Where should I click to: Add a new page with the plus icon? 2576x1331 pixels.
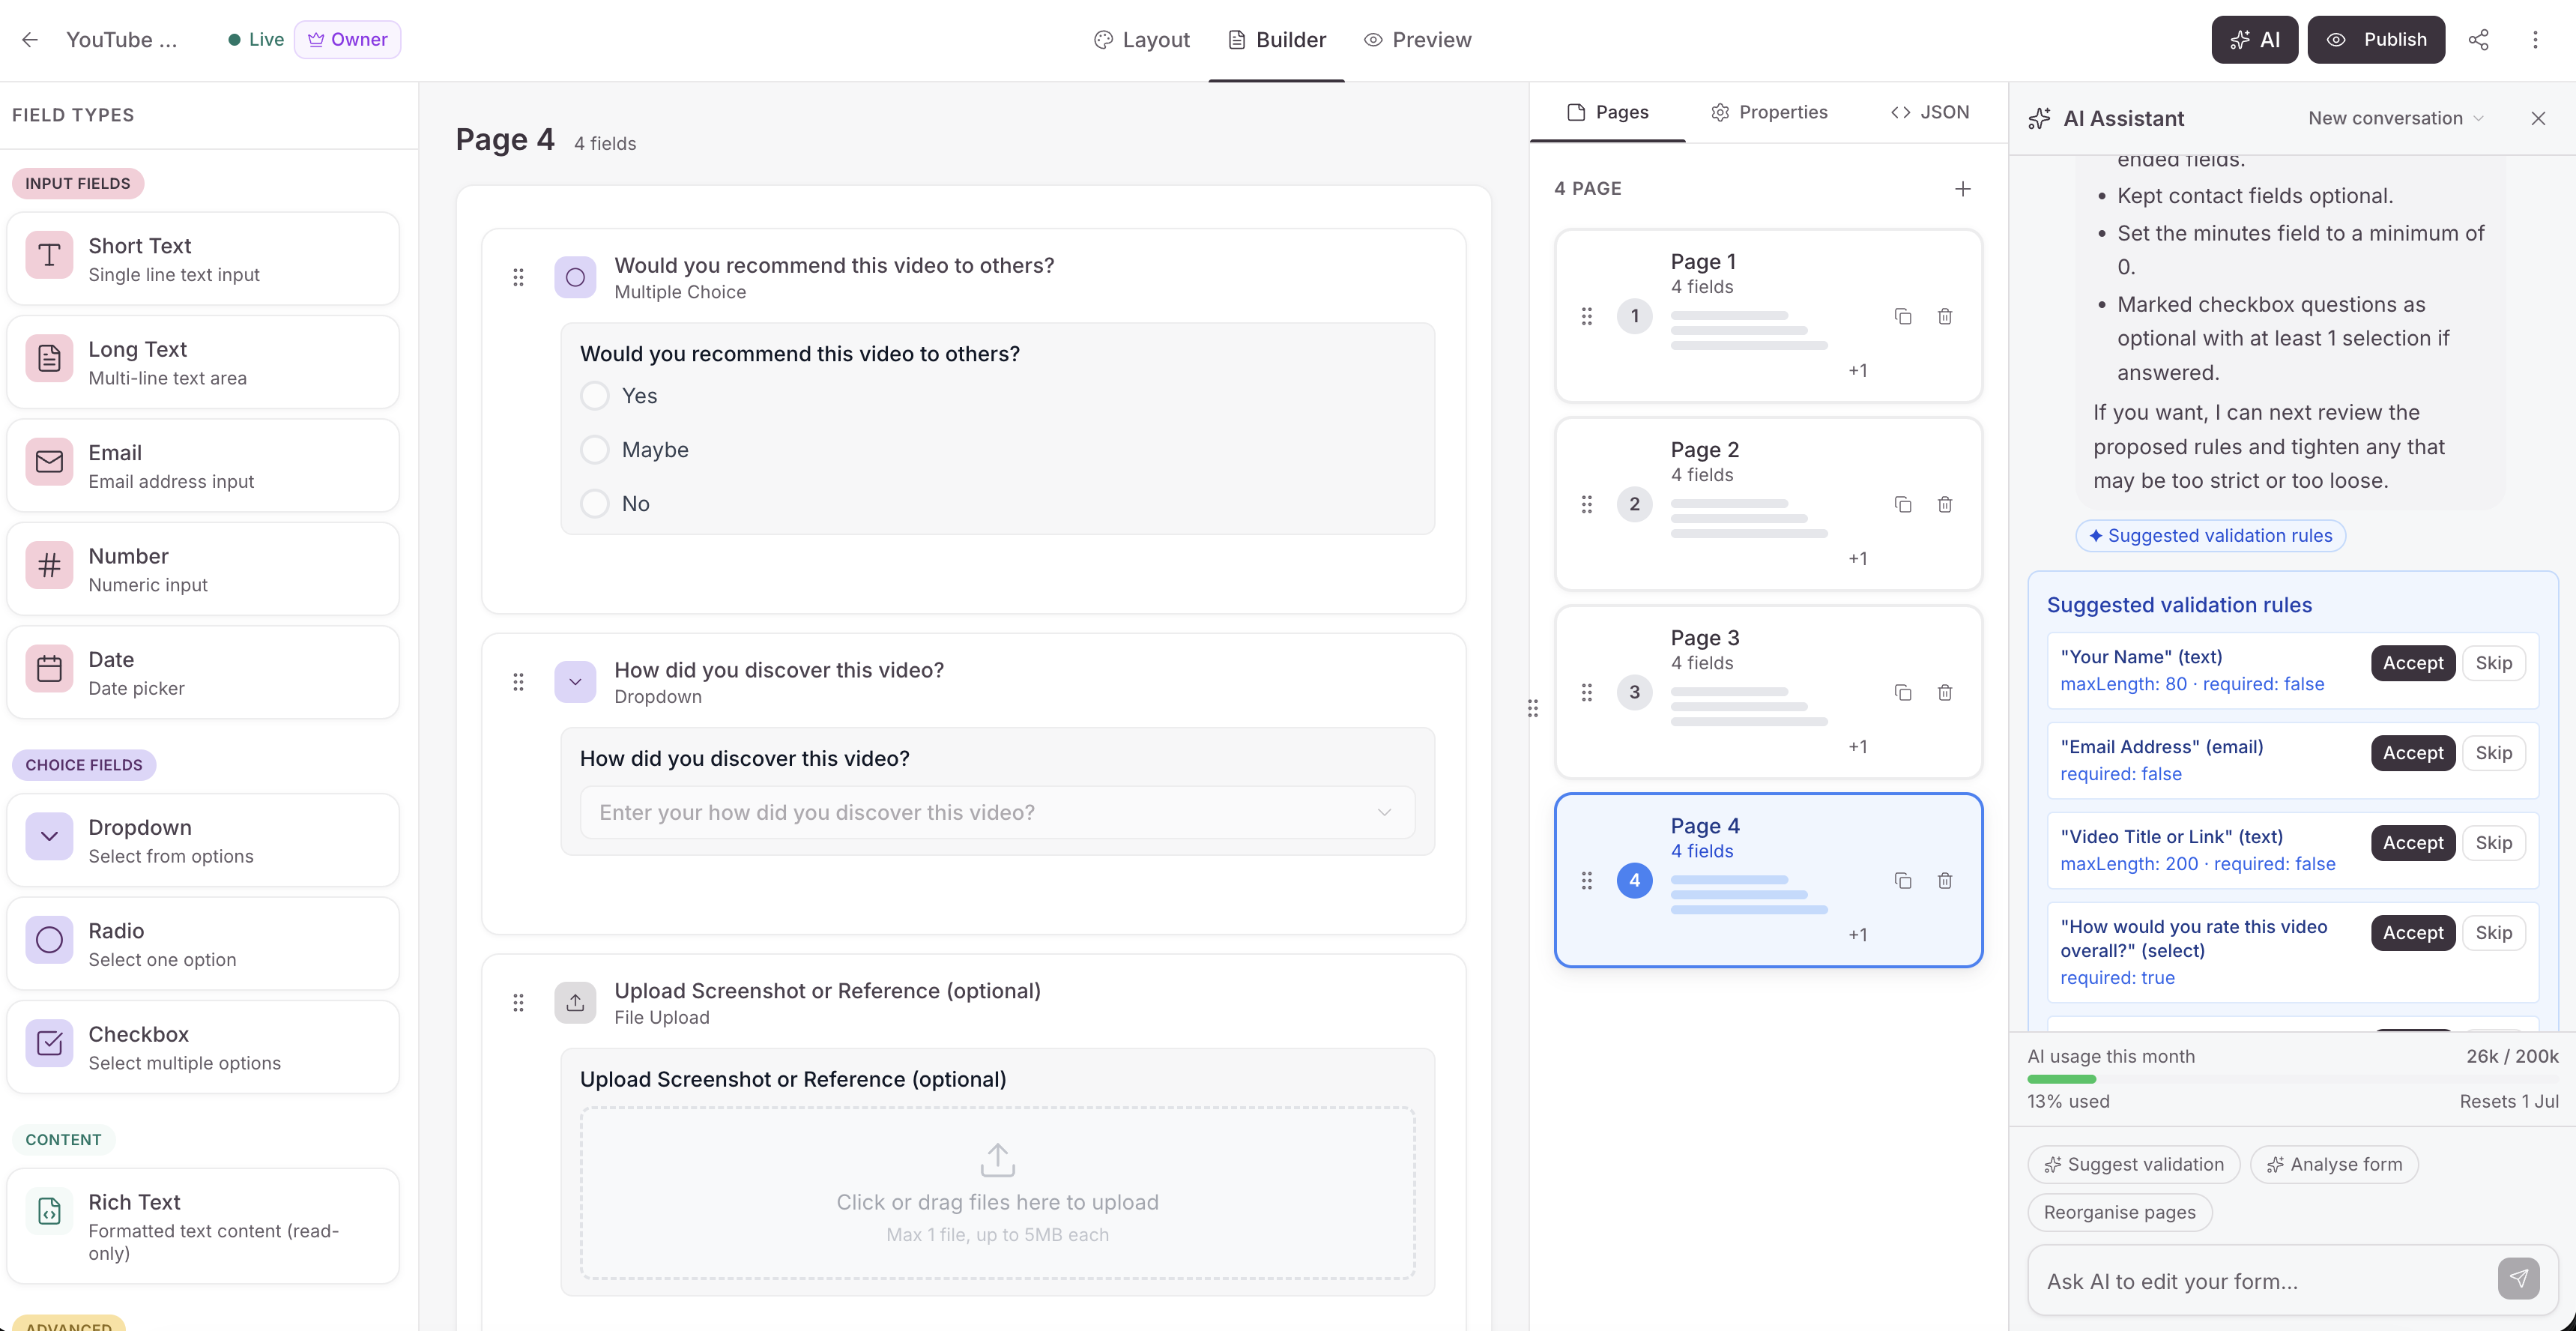[x=1963, y=189]
